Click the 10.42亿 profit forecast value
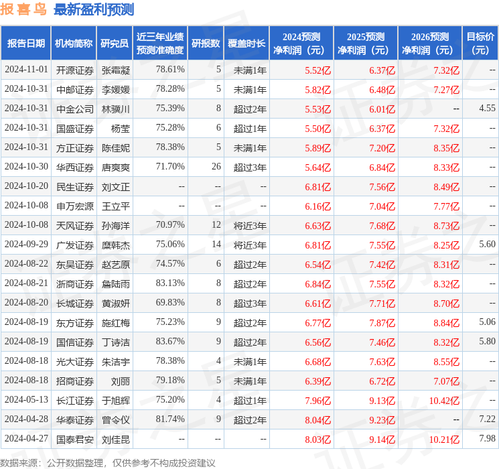This screenshot has height=469, width=499. 444,401
